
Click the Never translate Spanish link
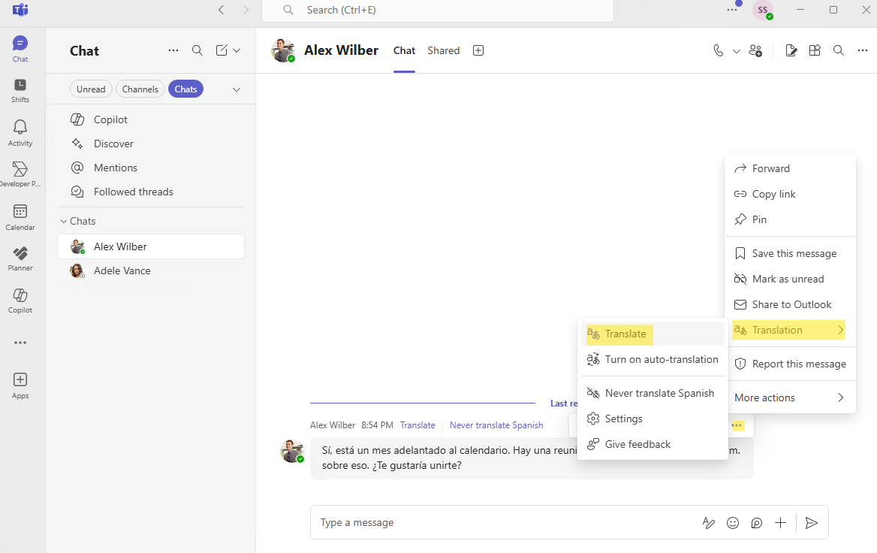[496, 425]
